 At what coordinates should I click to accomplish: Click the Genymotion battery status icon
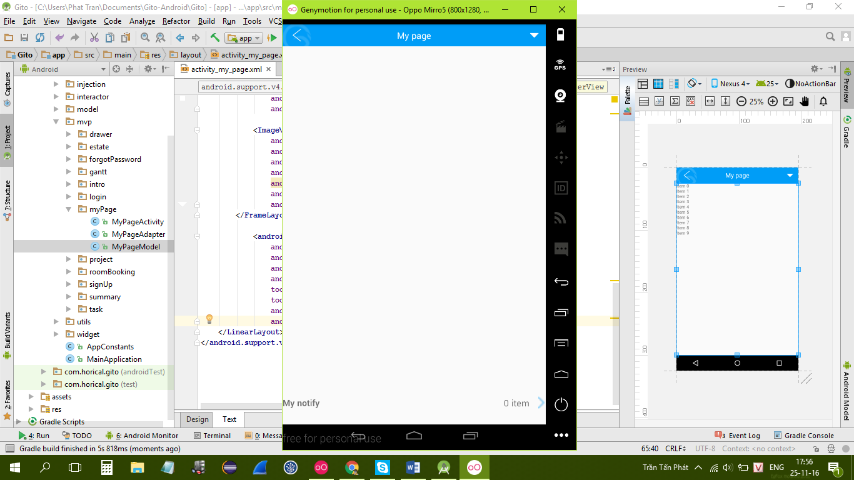coord(560,34)
